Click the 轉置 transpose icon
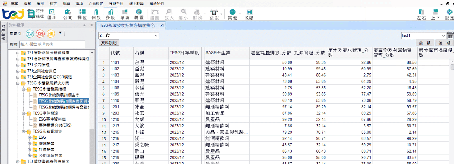Image resolution: width=454 pixels, height=164 pixels. (139, 14)
